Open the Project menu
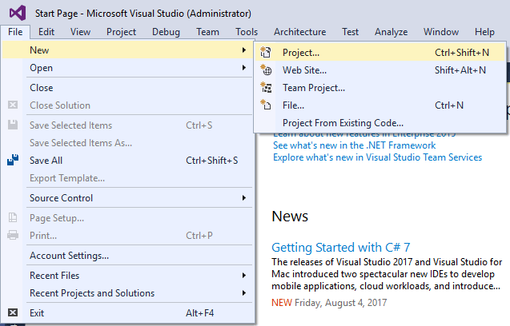 (x=121, y=32)
